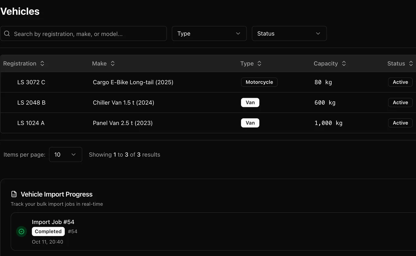Select registration LS 1024 A
This screenshot has width=416, height=256.
coord(31,123)
